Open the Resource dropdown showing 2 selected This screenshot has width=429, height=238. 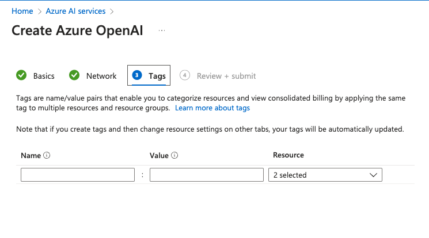coord(325,175)
